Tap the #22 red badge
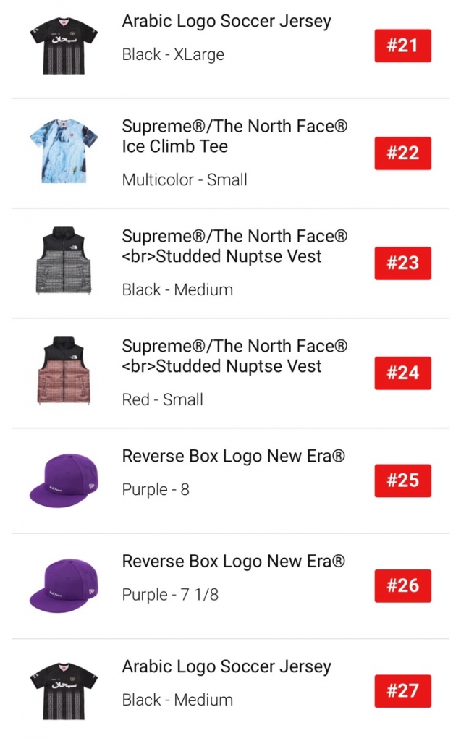461x741 pixels. pos(402,153)
